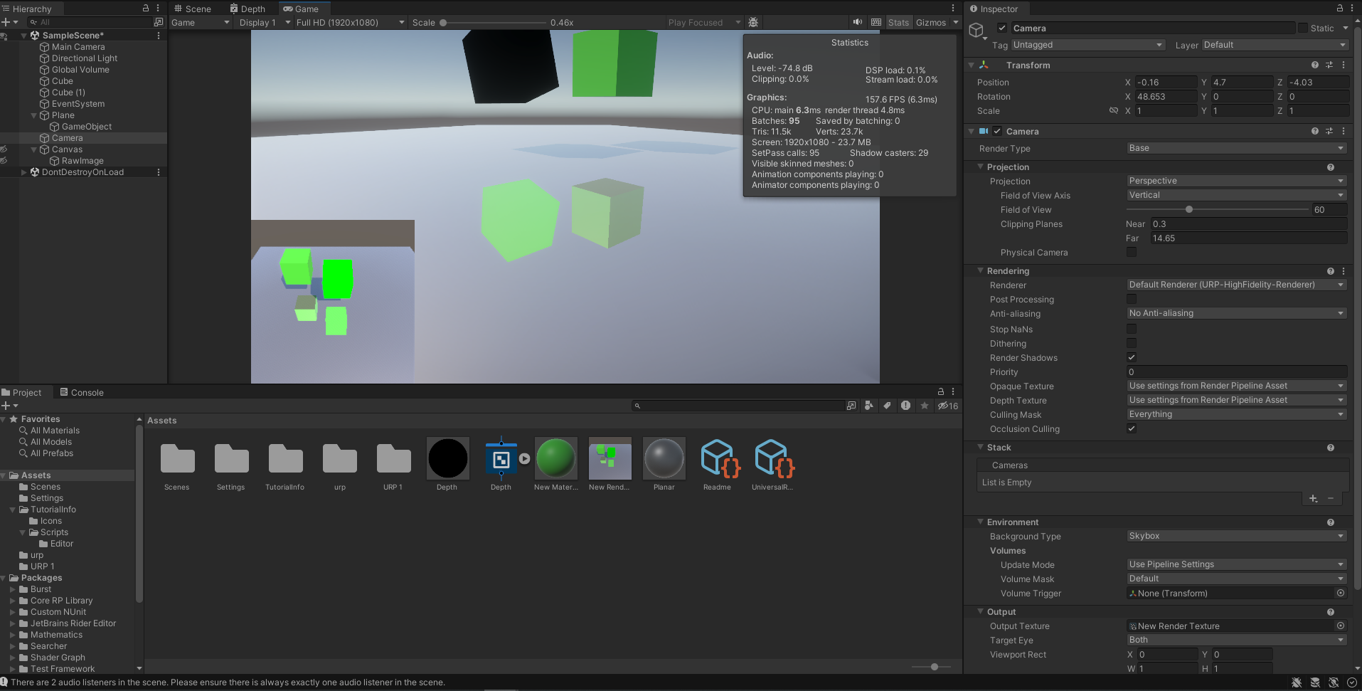Mute audio in Game view toolbar
Screen dimensions: 1362x691
(x=858, y=22)
